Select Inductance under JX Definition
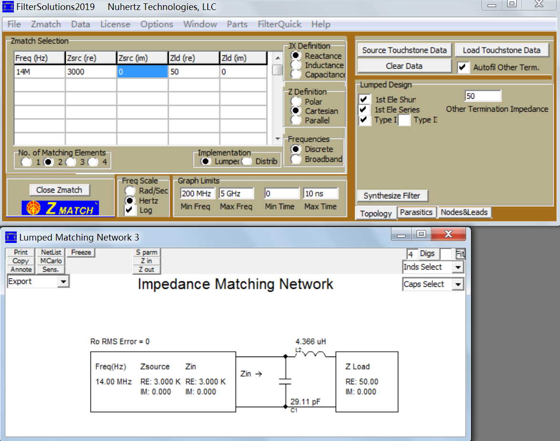Screen dimensions: 560x441 pyautogui.click(x=296, y=65)
